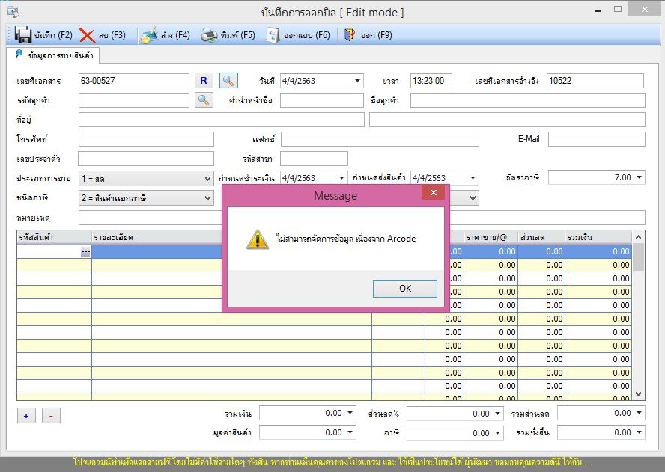Click the Print (F5) printer icon
The height and width of the screenshot is (472, 665).
click(209, 35)
